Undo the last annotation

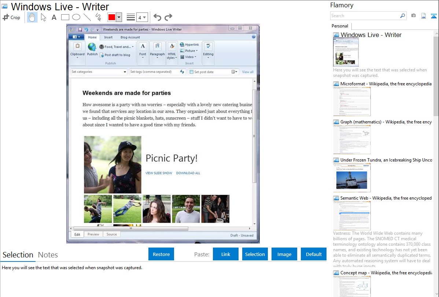pyautogui.click(x=157, y=17)
